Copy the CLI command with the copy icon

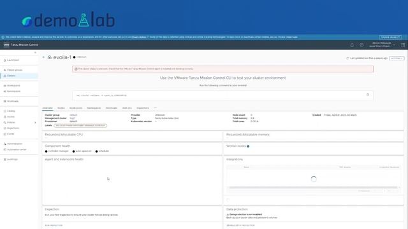pyautogui.click(x=368, y=95)
